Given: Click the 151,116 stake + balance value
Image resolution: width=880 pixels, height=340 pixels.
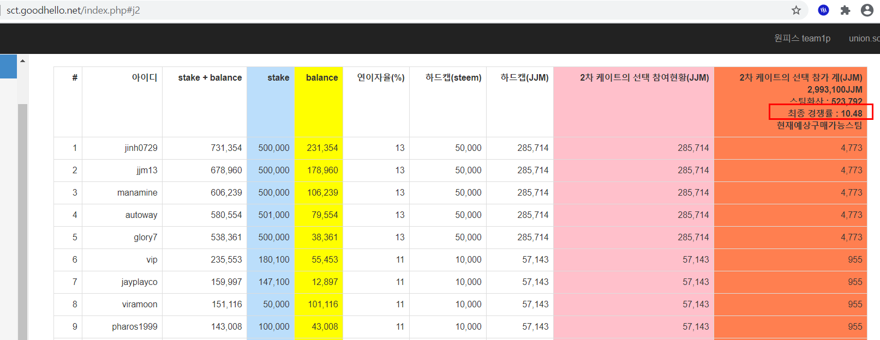Looking at the screenshot, I should point(227,304).
